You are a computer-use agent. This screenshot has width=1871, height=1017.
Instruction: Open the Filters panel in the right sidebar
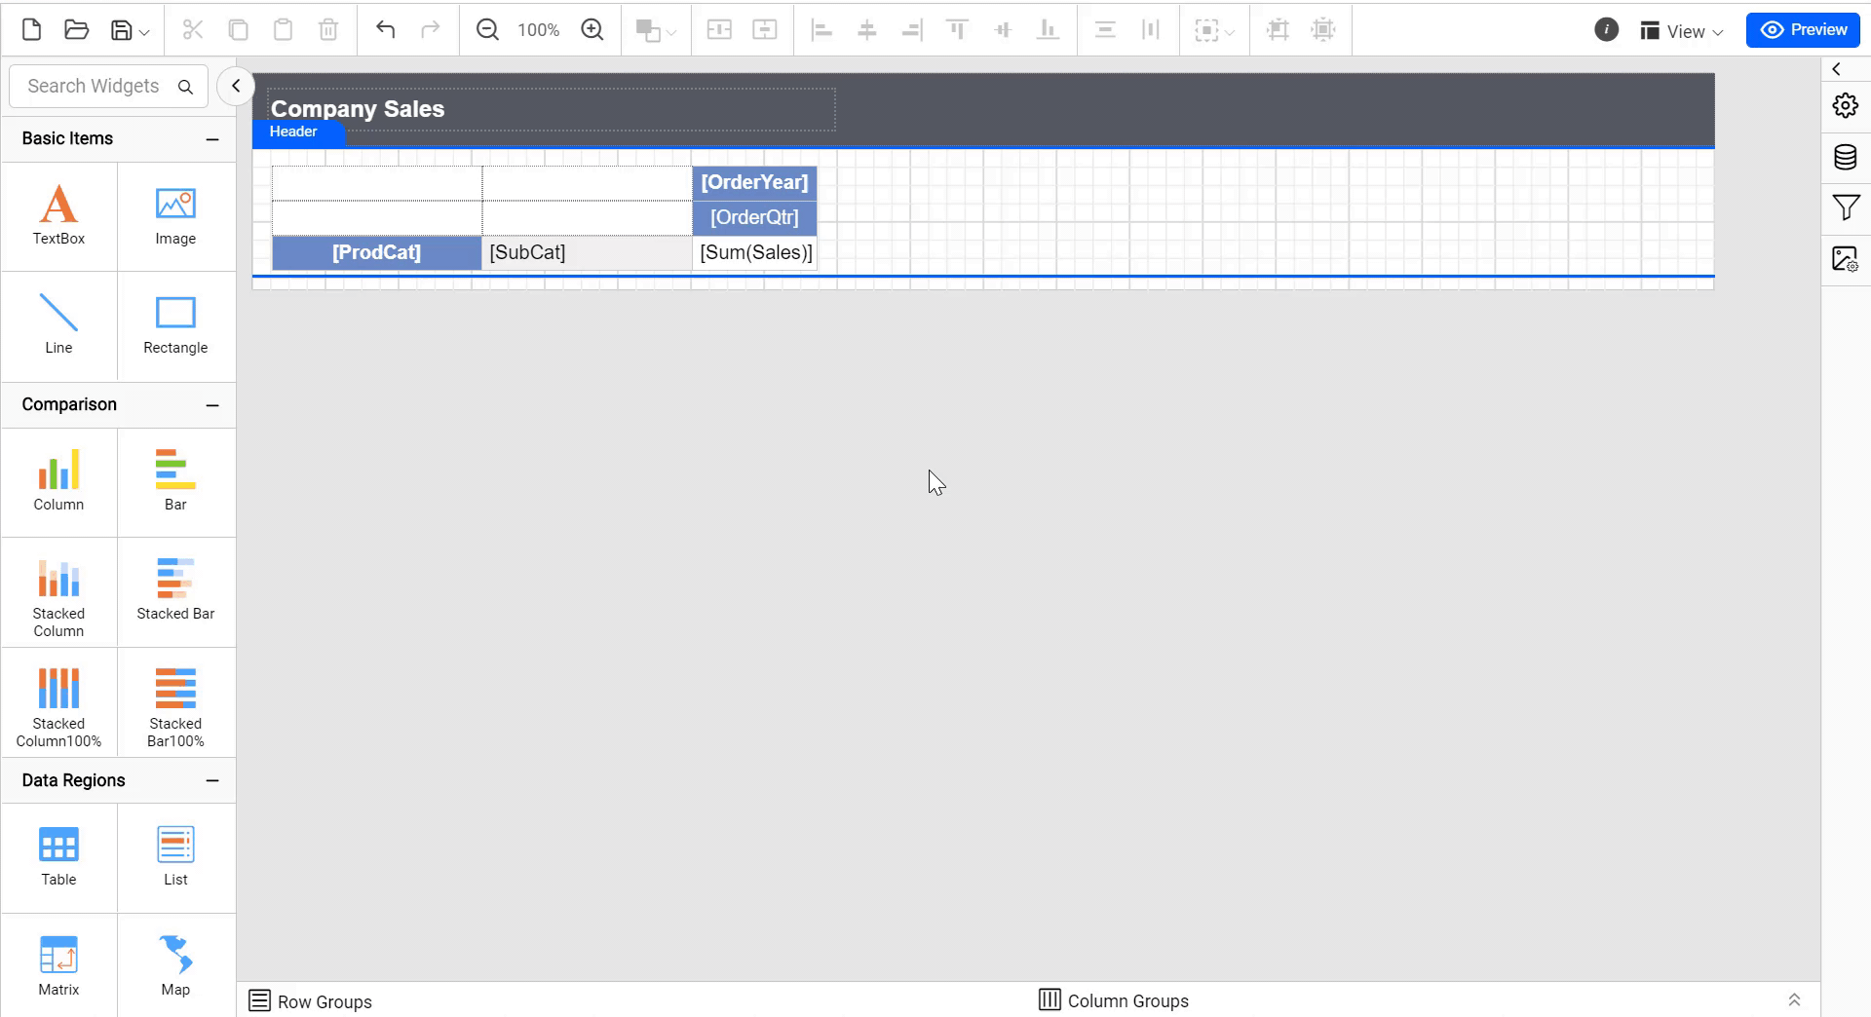(x=1846, y=207)
